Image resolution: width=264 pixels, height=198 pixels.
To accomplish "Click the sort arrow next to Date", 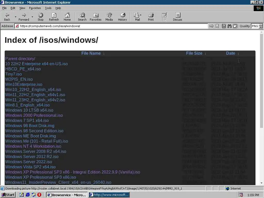I will coord(238,53).
